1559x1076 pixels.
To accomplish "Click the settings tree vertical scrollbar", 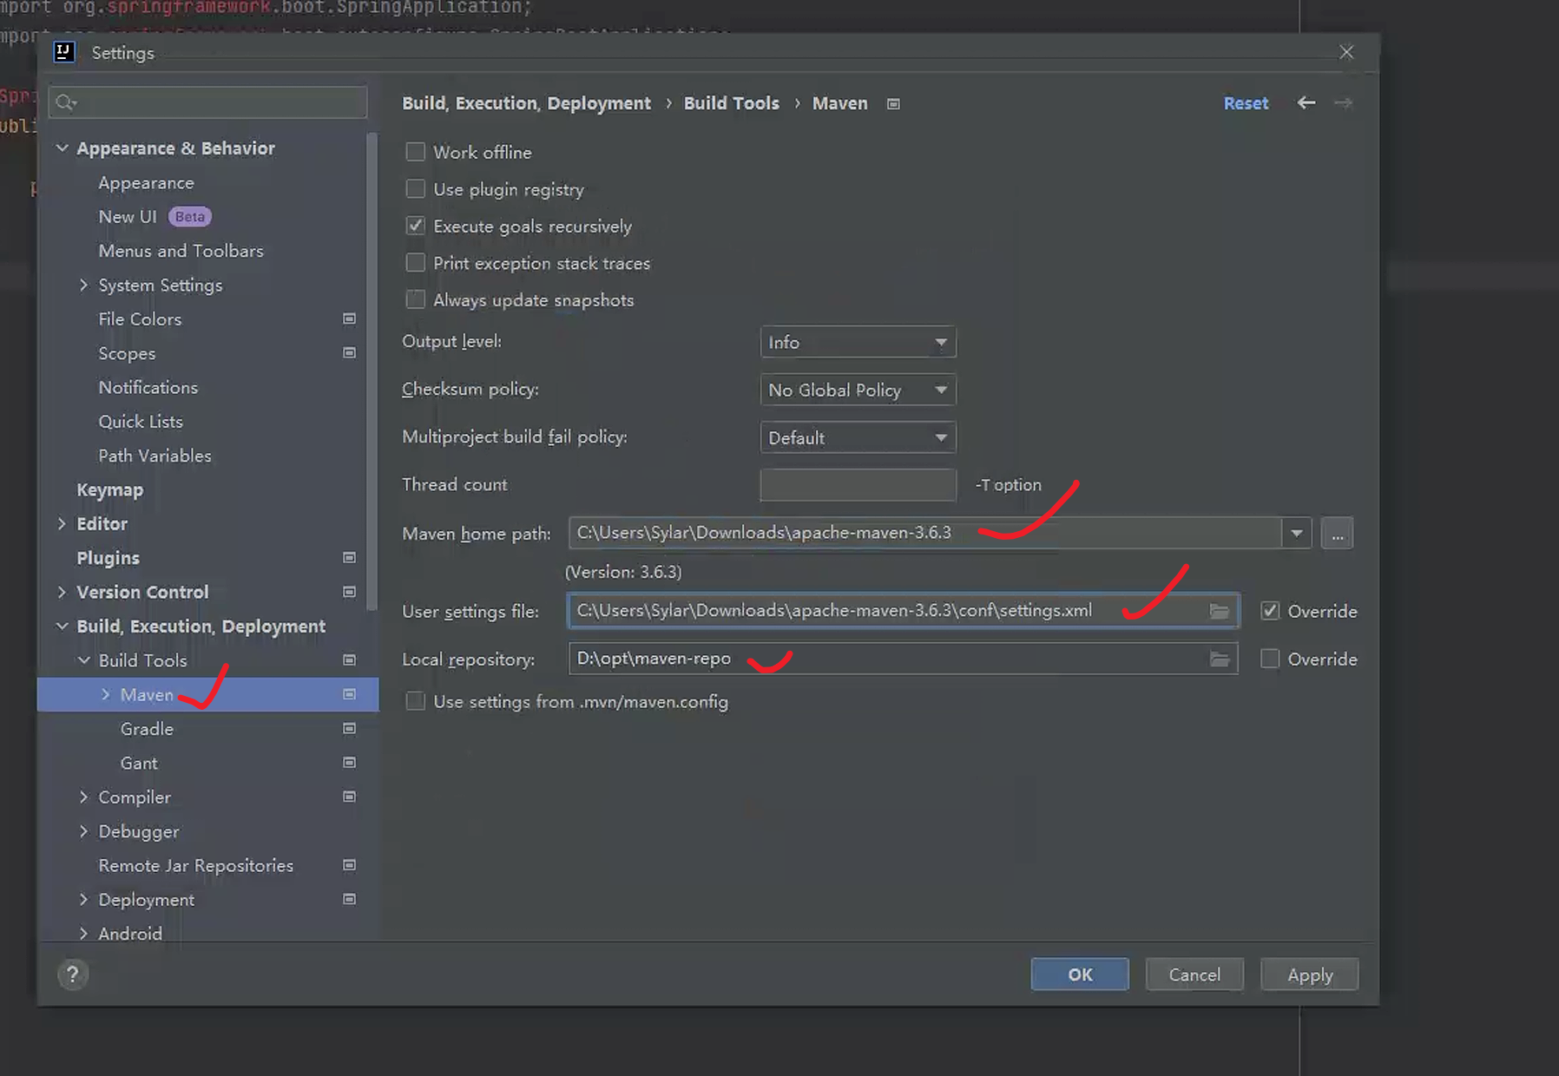I will [x=372, y=373].
